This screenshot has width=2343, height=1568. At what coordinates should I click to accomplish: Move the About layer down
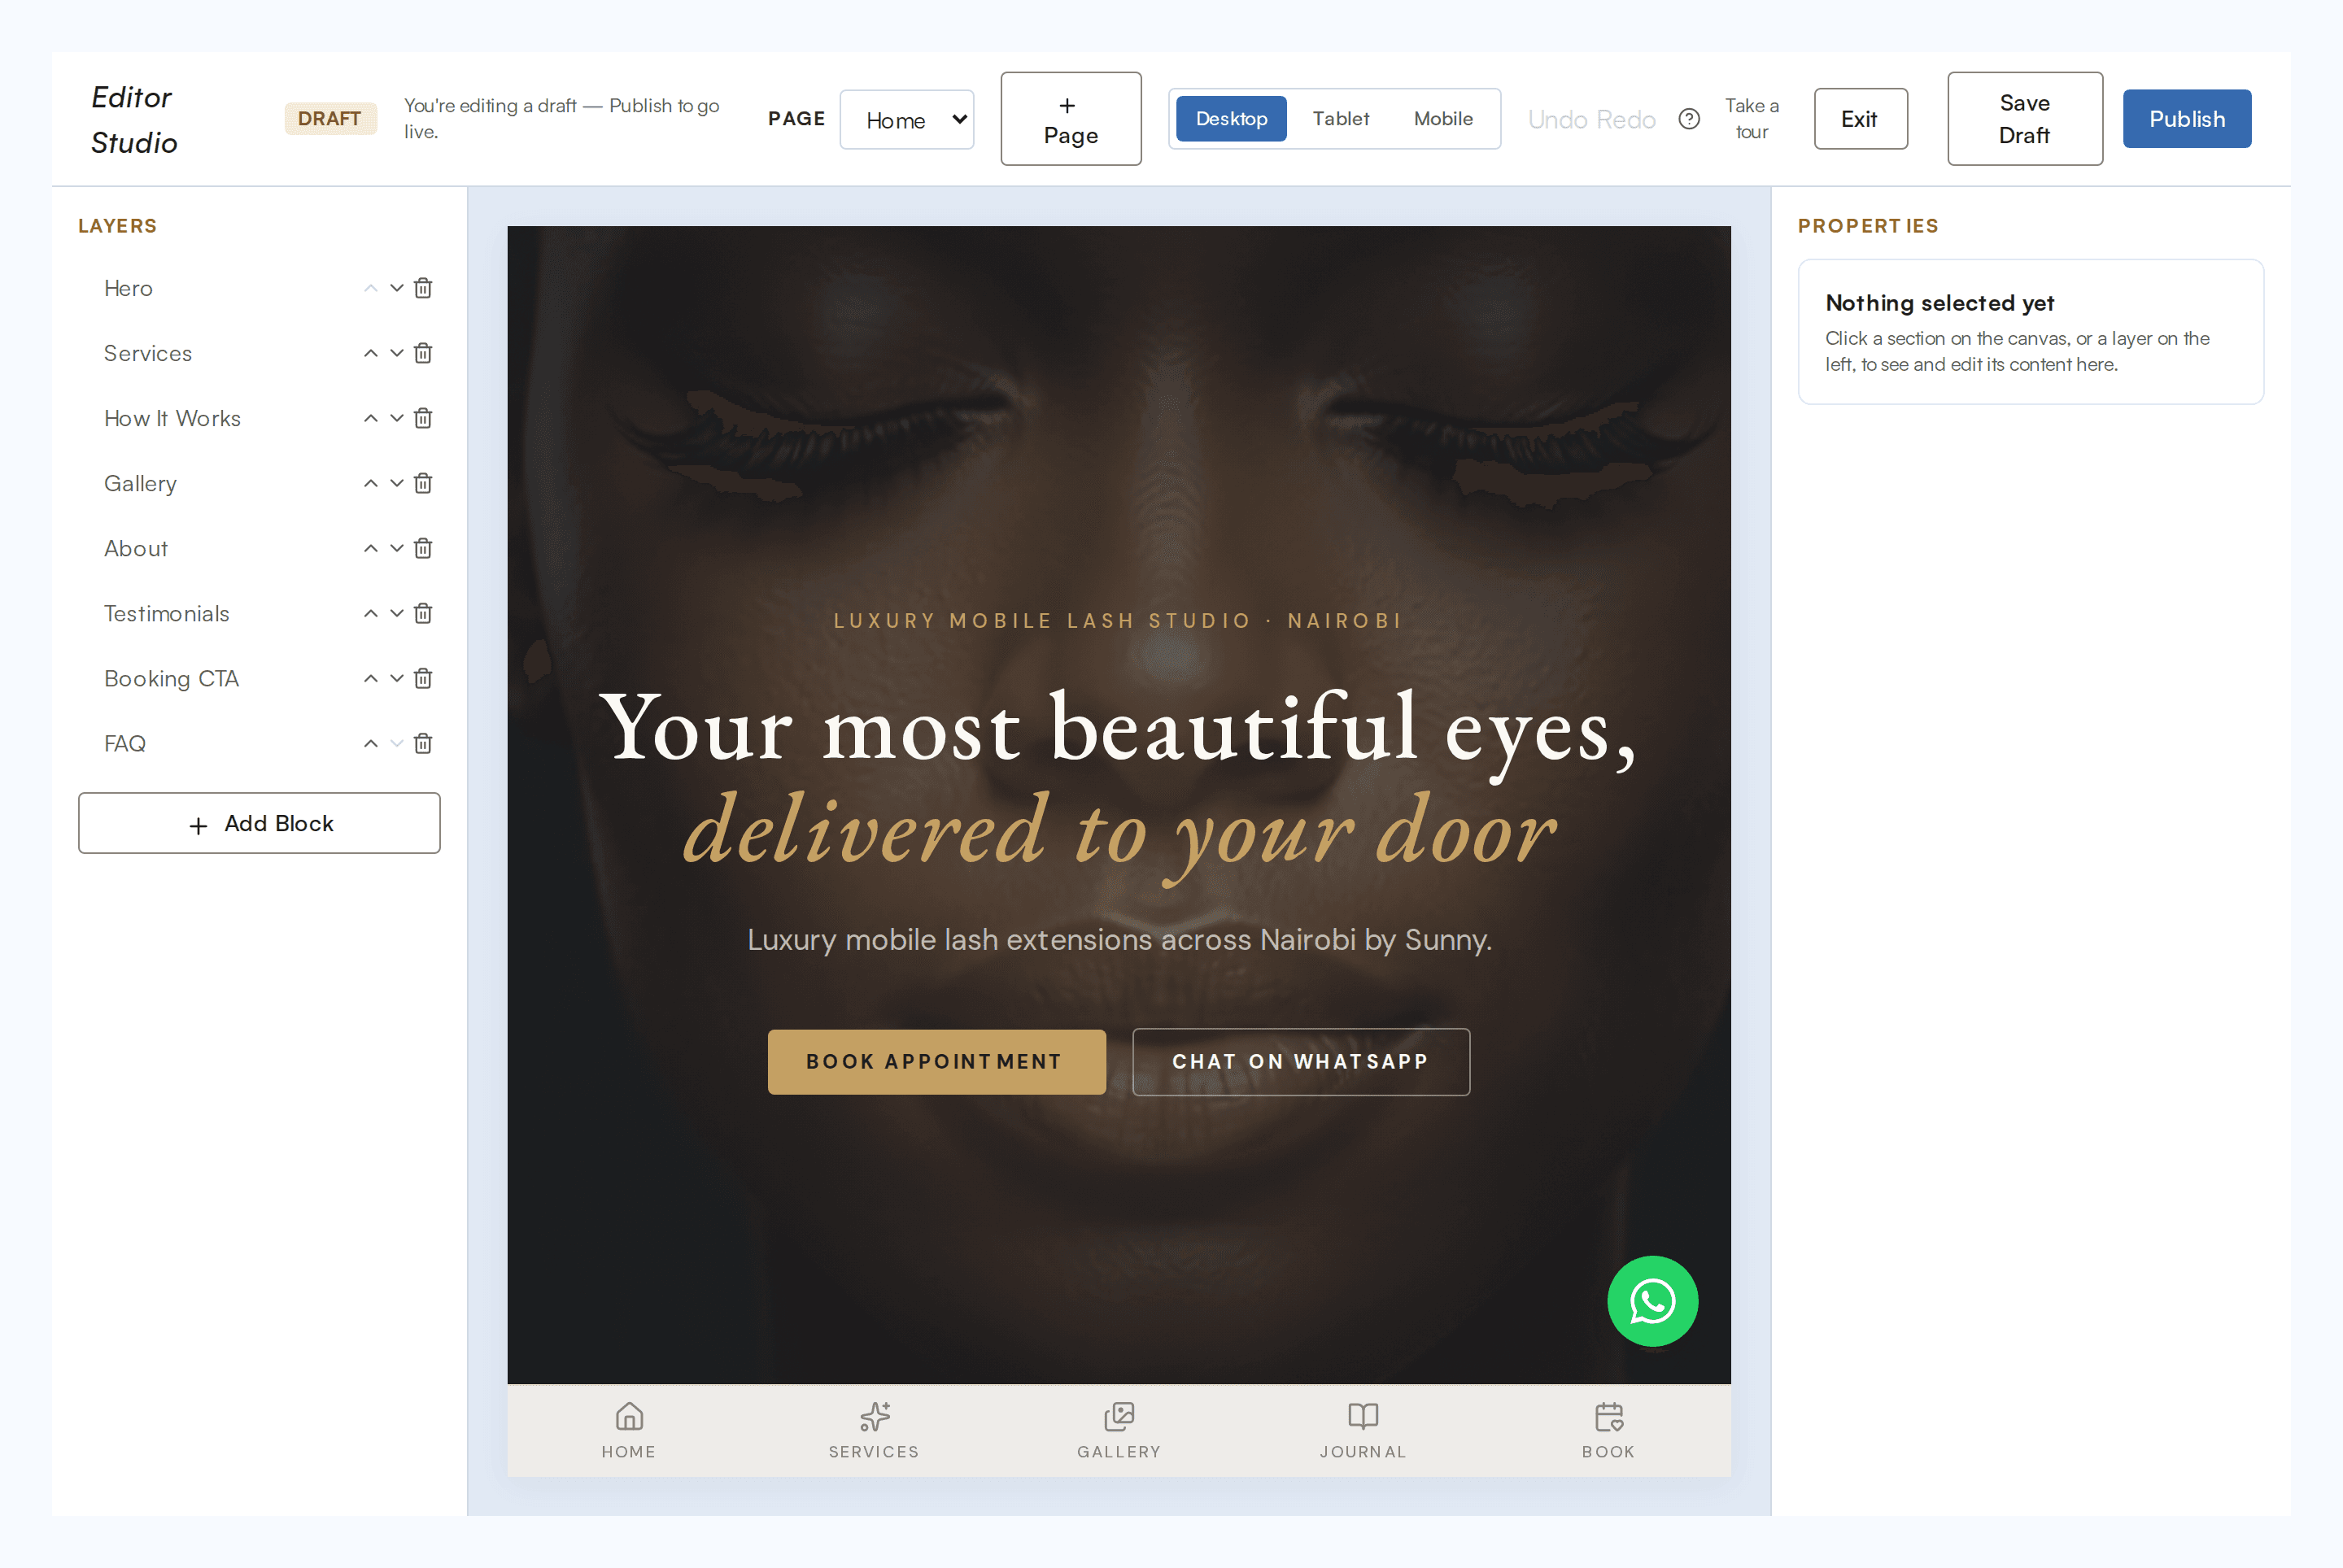397,548
